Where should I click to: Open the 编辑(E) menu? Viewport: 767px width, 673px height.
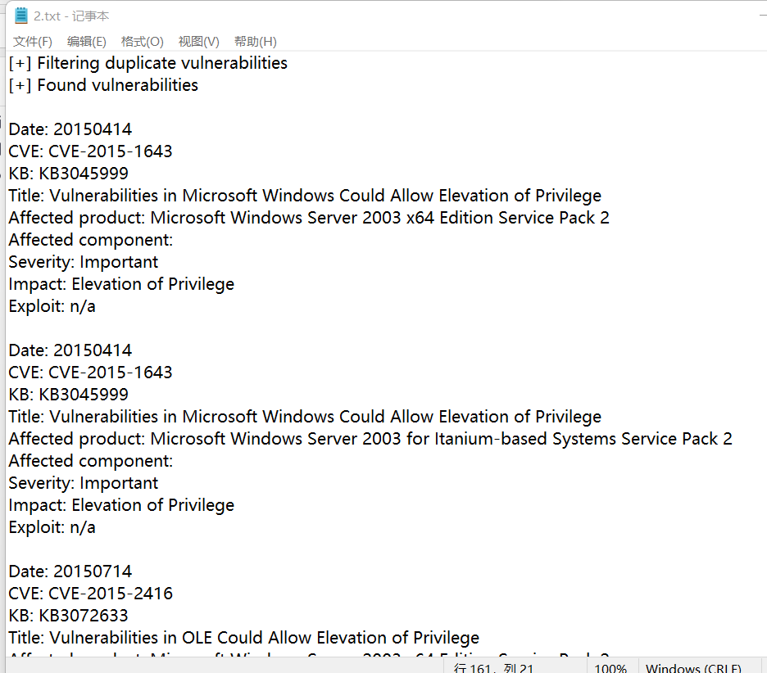point(87,42)
